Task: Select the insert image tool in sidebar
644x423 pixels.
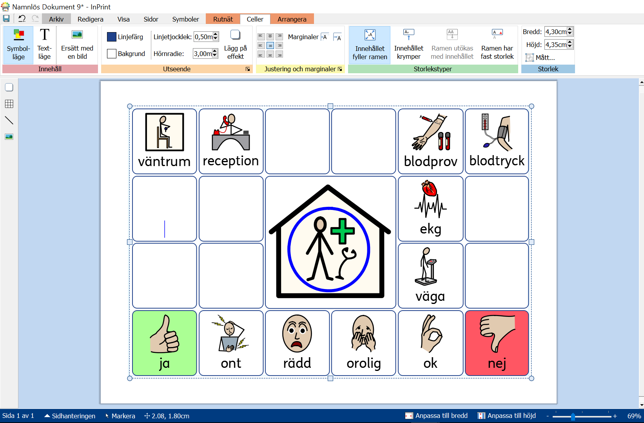Action: [9, 137]
